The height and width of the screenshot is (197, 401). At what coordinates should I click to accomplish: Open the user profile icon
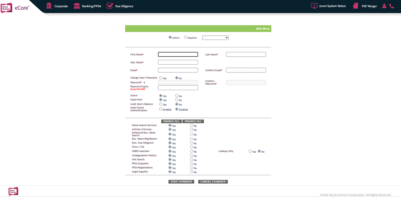tap(384, 6)
